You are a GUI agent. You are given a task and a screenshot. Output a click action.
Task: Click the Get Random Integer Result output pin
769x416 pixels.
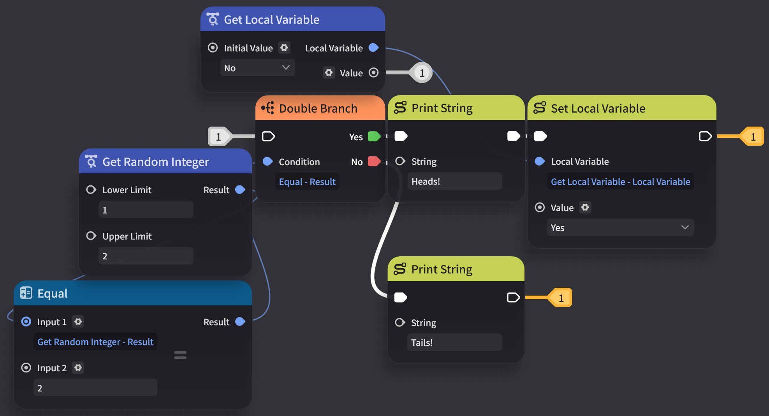pyautogui.click(x=240, y=190)
